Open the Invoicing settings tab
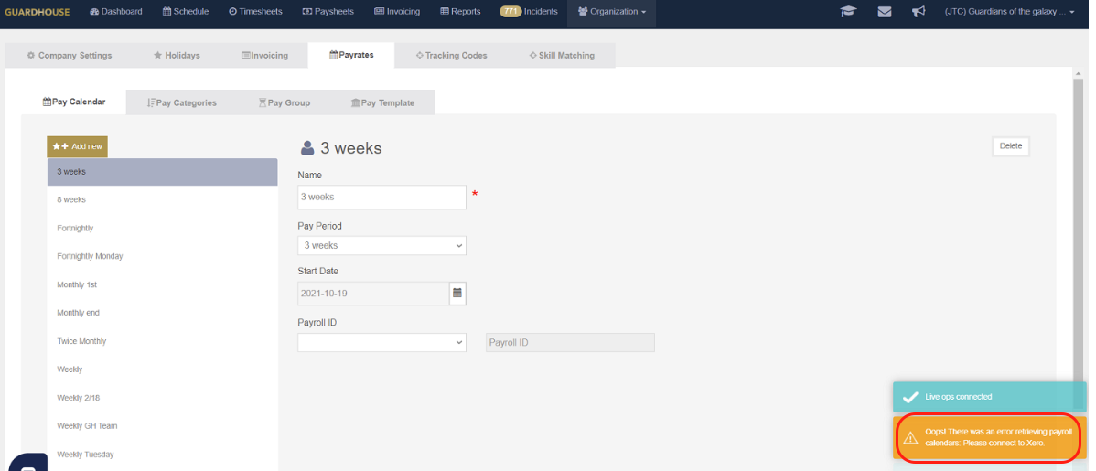 click(264, 55)
